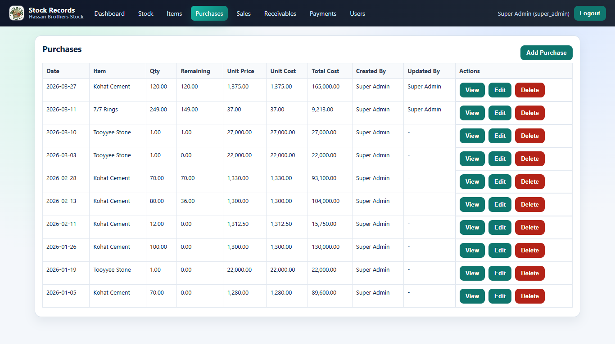Image resolution: width=615 pixels, height=344 pixels.
Task: Click the Add Purchase button
Action: coord(546,53)
